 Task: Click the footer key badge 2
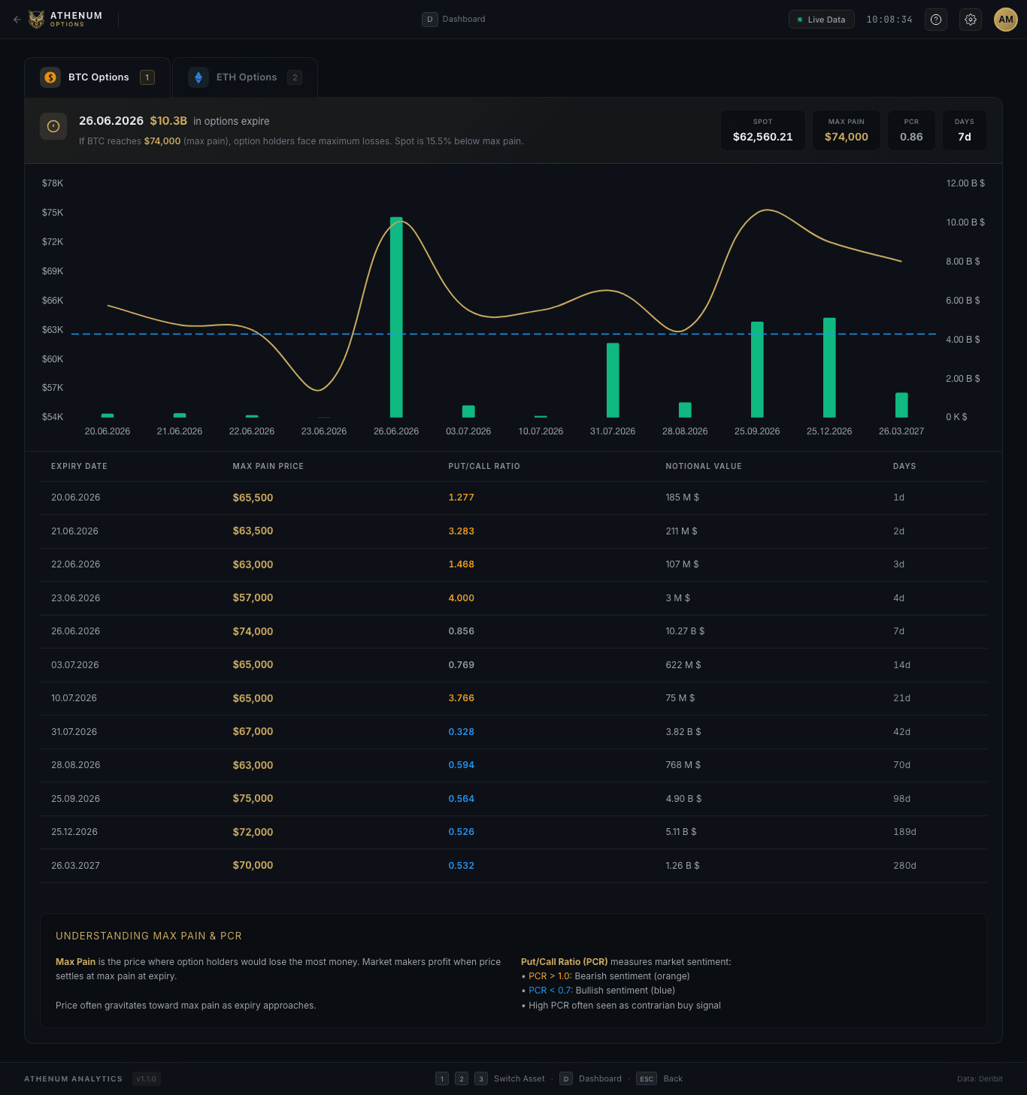[462, 1078]
